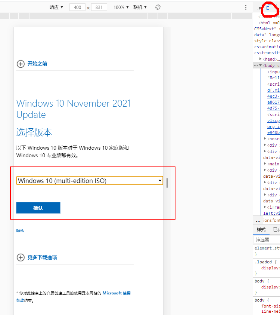Viewport: 280px width, 315px height.
Task: Open the 响应 device type dropdown
Action: coord(56,7)
